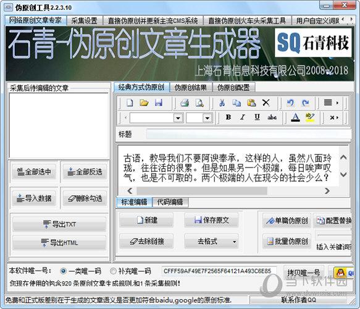Click the 联系作者QQ status button
360x309 pixels.
pyautogui.click(x=298, y=300)
